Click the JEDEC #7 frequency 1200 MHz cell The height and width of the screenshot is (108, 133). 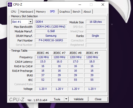(59, 57)
